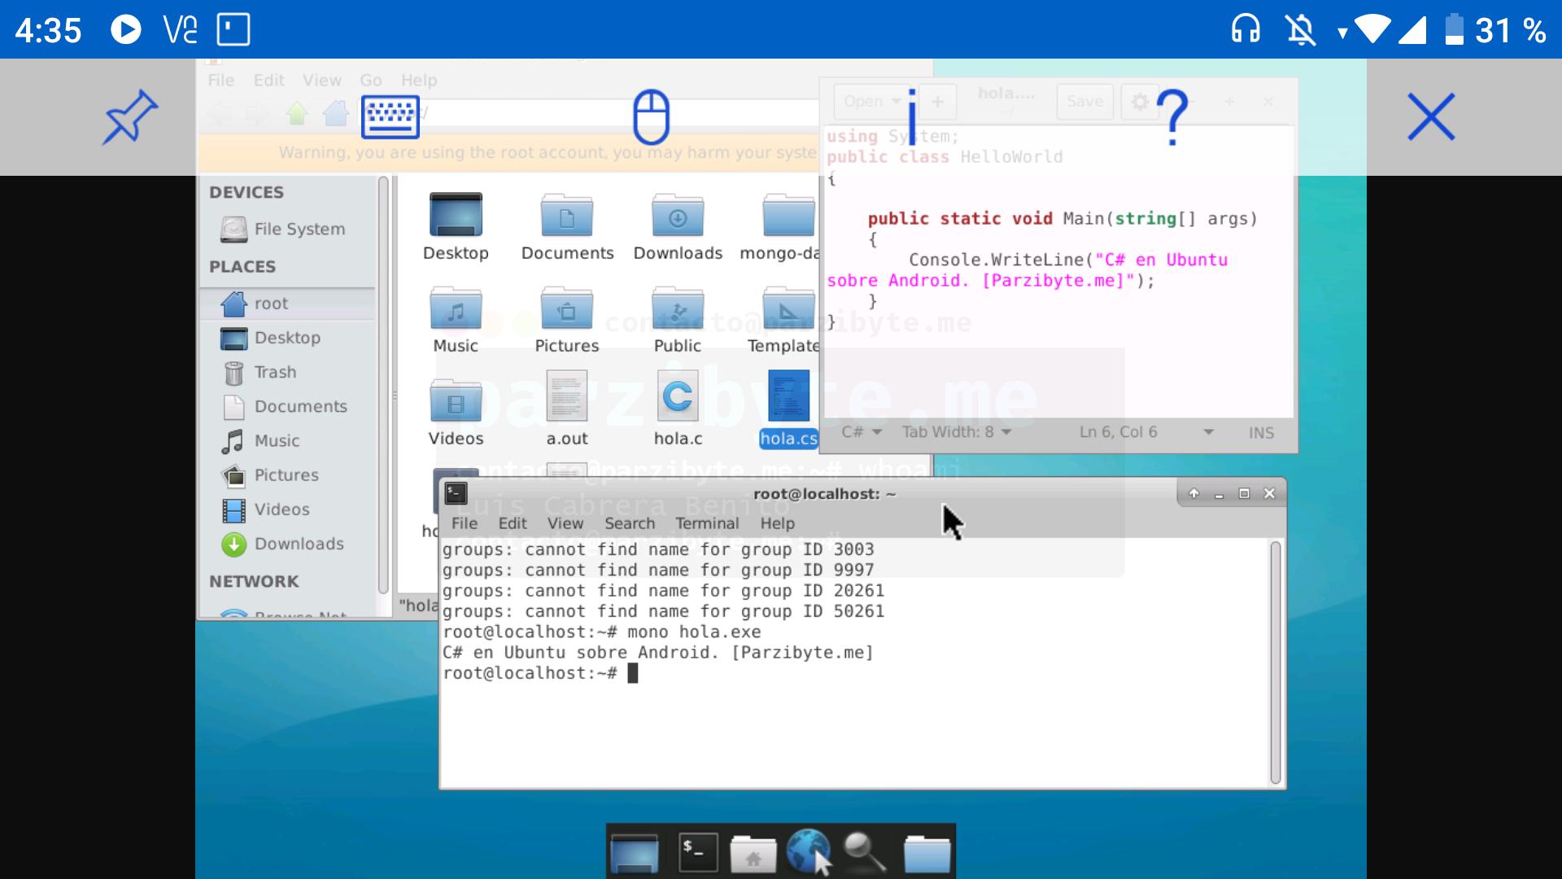Show the on-screen keyboard
The width and height of the screenshot is (1562, 879).
point(390,116)
